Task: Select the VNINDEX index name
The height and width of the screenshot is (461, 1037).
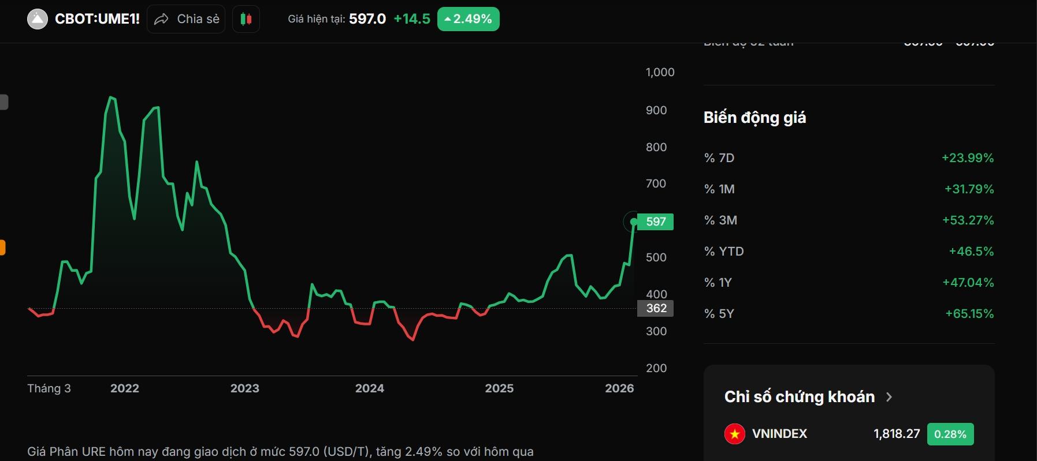Action: [x=779, y=434]
